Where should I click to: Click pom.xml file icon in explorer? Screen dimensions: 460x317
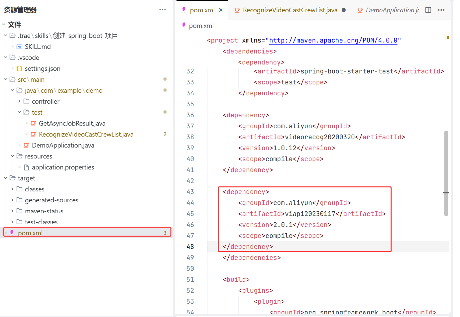click(12, 233)
